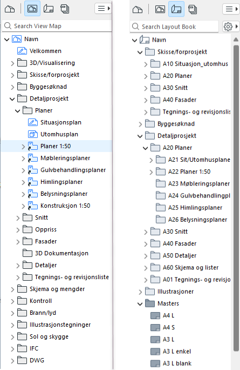Collapse the Detaljprosjekt folder in View Map
This screenshot has width=240, height=370.
[x=12, y=99]
